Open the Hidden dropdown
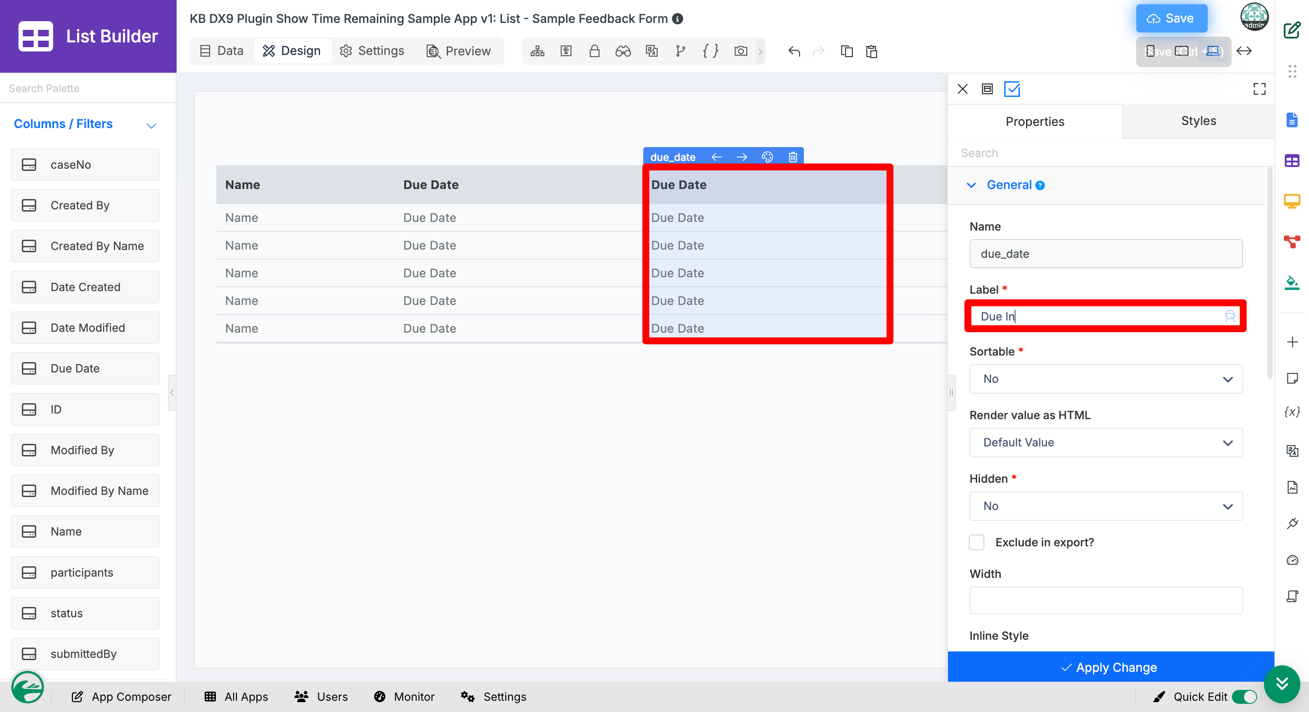The image size is (1309, 712). tap(1106, 506)
